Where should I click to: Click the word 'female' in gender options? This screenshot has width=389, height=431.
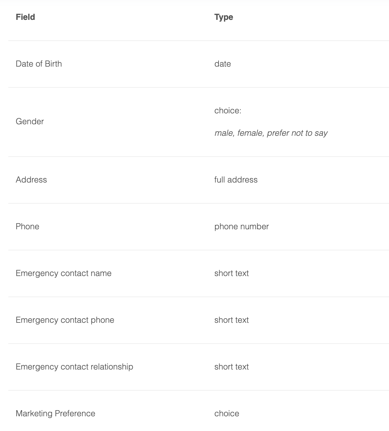[251, 133]
